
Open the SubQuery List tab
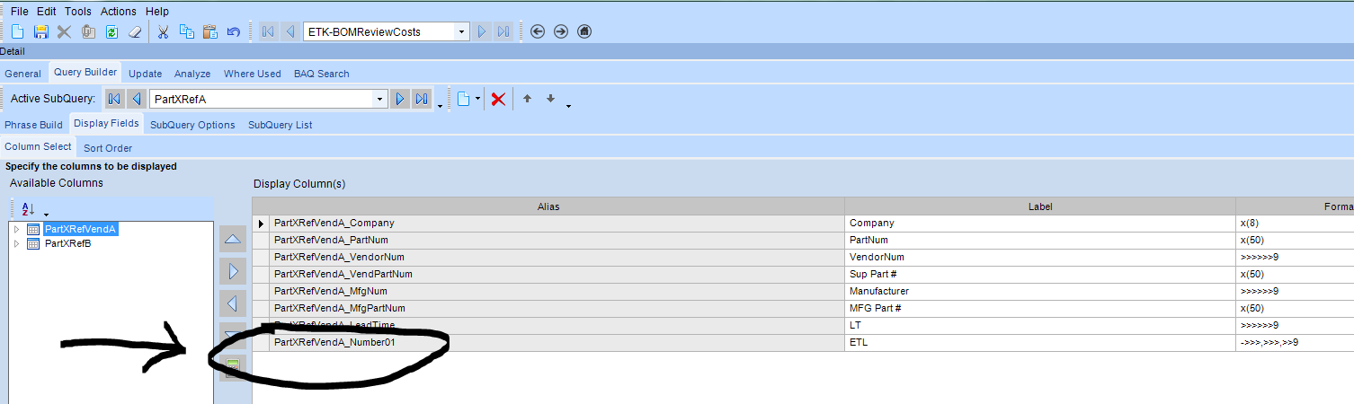pos(281,125)
